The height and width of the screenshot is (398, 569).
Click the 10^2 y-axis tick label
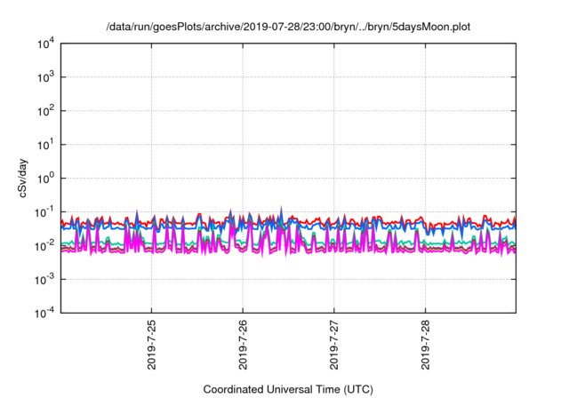click(x=44, y=111)
